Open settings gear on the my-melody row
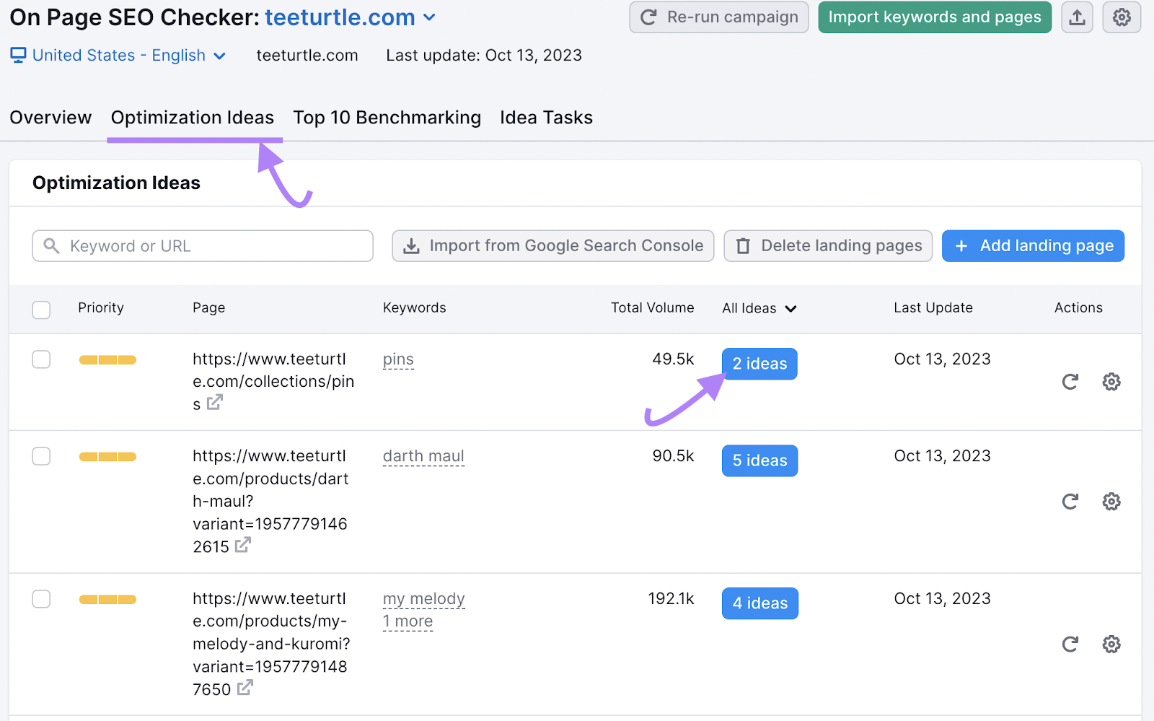Viewport: 1154px width, 721px height. [x=1111, y=644]
